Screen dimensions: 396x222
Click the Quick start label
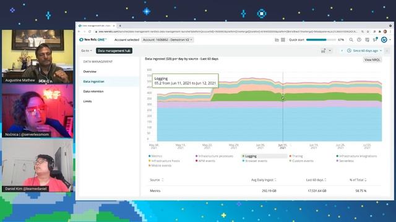coord(296,39)
